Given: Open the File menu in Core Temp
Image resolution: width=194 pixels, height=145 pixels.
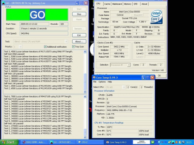Looking at the screenshot, I should coord(95,82).
